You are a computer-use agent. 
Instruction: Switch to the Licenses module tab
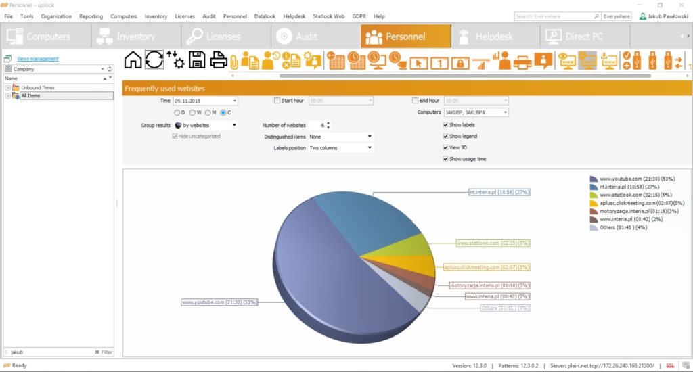(x=226, y=37)
